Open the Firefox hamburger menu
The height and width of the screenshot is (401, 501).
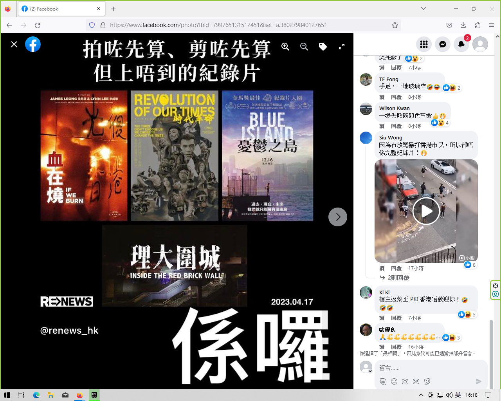(x=492, y=25)
